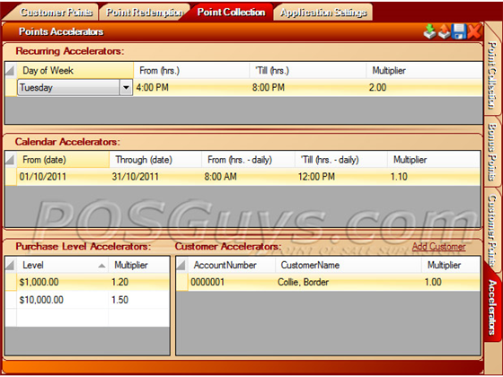Viewport: 503px width, 377px height.
Task: Click the Recurring Accelerators grid corner selector
Action: (11, 71)
